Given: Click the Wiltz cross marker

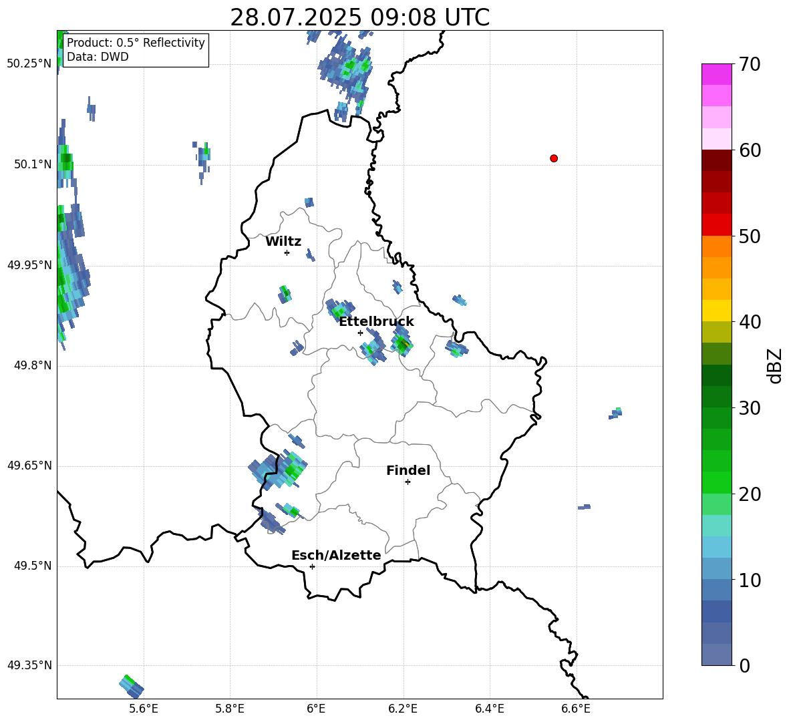Looking at the screenshot, I should point(287,252).
